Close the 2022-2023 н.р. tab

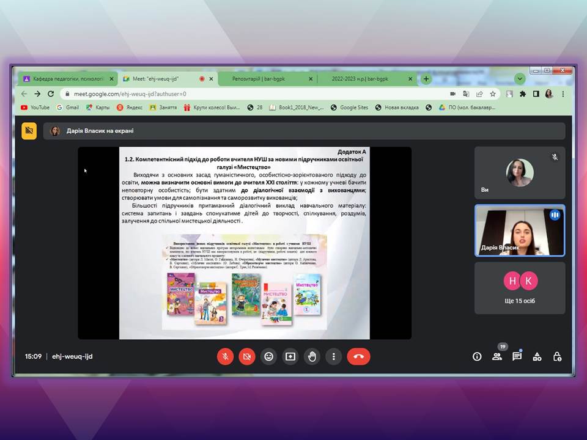[x=410, y=79]
